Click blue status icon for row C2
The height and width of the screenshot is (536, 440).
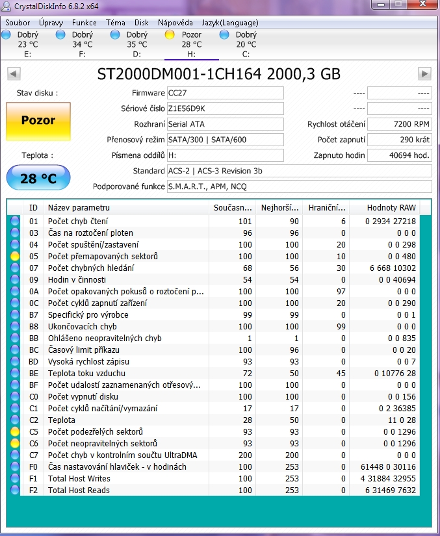click(x=15, y=420)
